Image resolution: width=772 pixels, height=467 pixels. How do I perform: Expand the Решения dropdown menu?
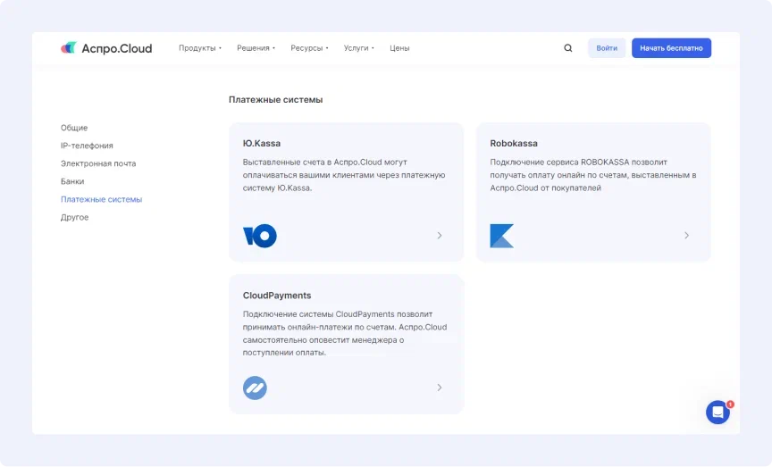256,48
